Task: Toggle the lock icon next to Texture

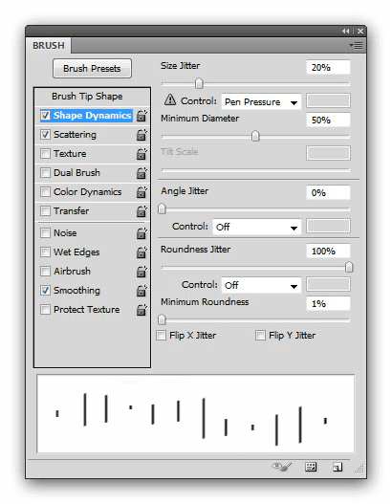Action: pos(142,154)
